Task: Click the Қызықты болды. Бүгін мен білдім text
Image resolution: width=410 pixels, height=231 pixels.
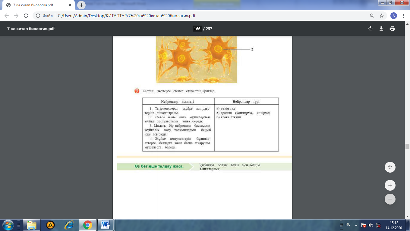Action: [230, 165]
